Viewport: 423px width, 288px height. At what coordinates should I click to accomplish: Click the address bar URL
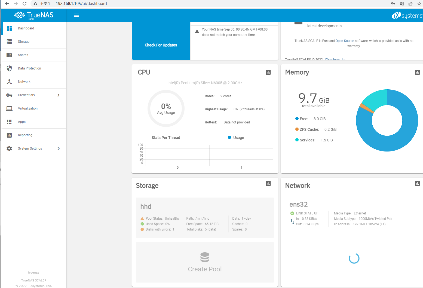coord(81,4)
